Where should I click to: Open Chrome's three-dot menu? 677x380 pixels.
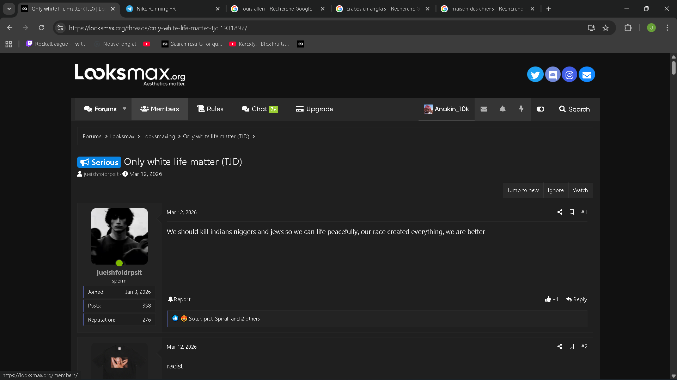click(x=667, y=28)
